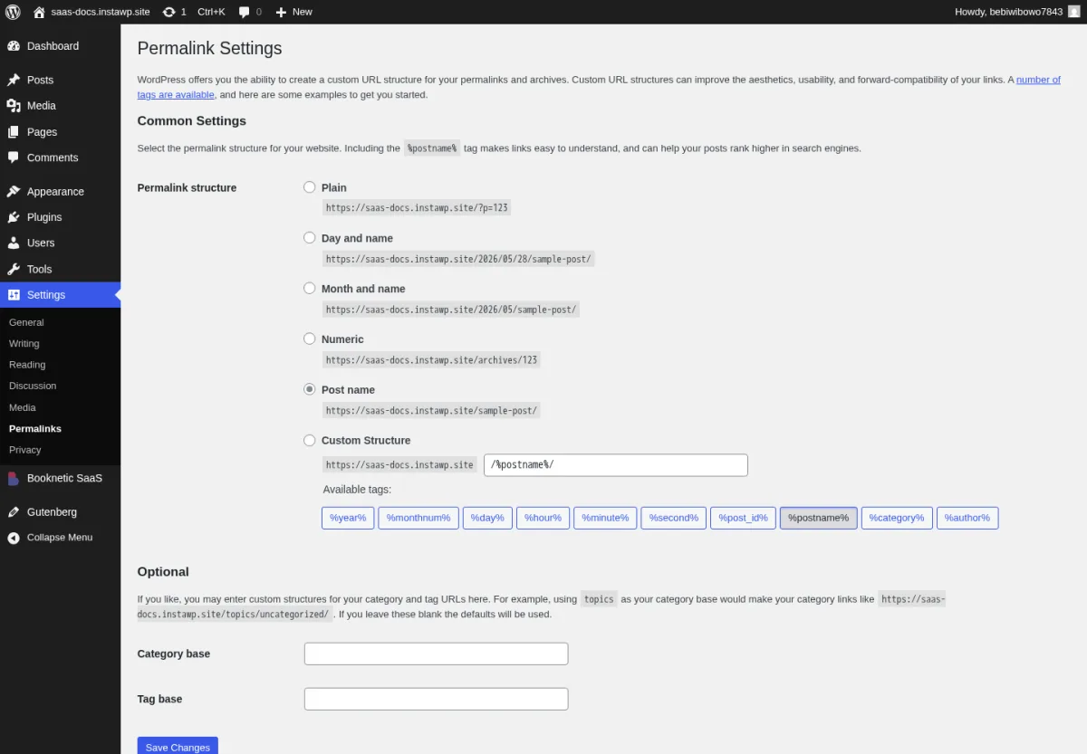Click the Settings sliders icon

click(x=14, y=295)
